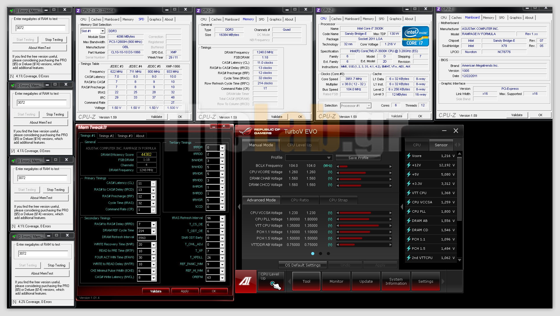Click the DRAM Refresh Interval field showing 8960
This screenshot has height=316, width=560.
tap(147, 238)
